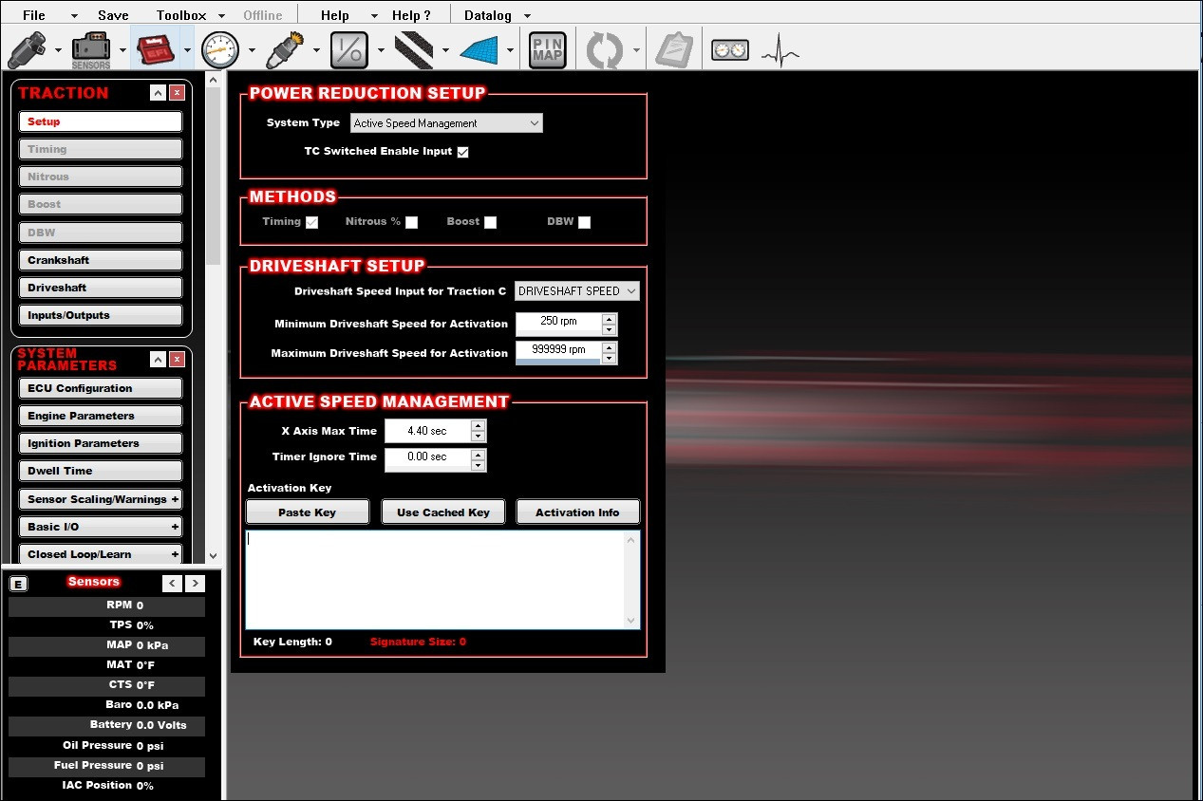Open the Datalog menu
1203x801 pixels.
coord(486,14)
